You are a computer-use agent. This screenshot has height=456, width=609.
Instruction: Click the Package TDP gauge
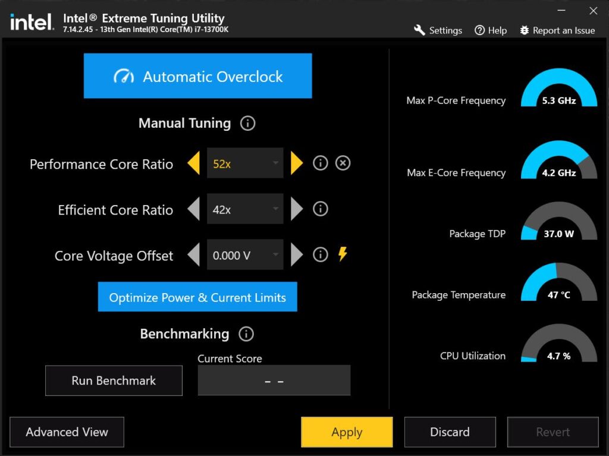tap(559, 221)
